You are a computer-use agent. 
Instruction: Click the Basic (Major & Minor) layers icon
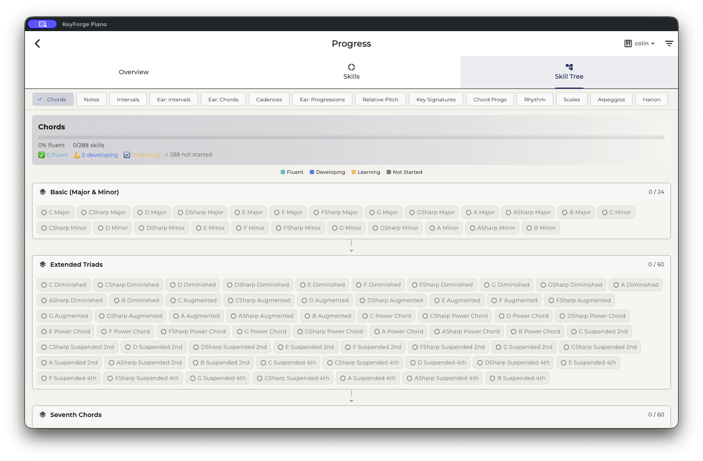click(43, 192)
